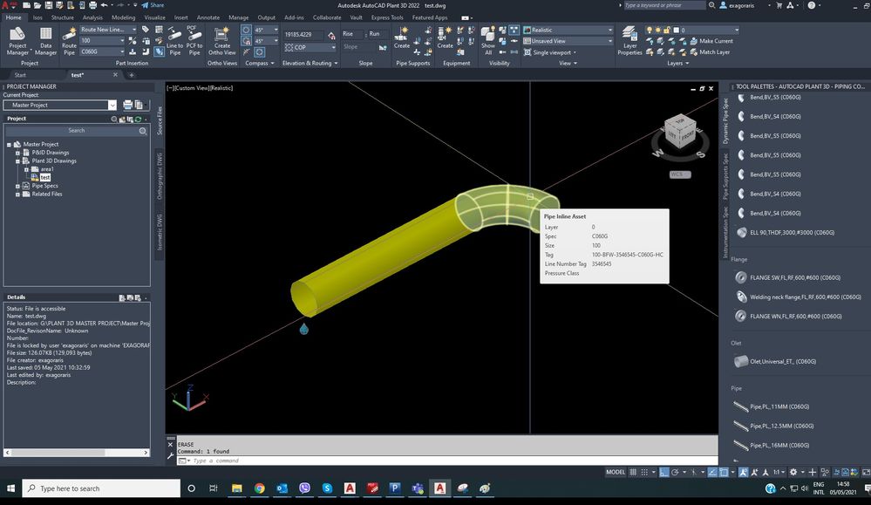Open Google Chrome from taskbar

pyautogui.click(x=260, y=488)
